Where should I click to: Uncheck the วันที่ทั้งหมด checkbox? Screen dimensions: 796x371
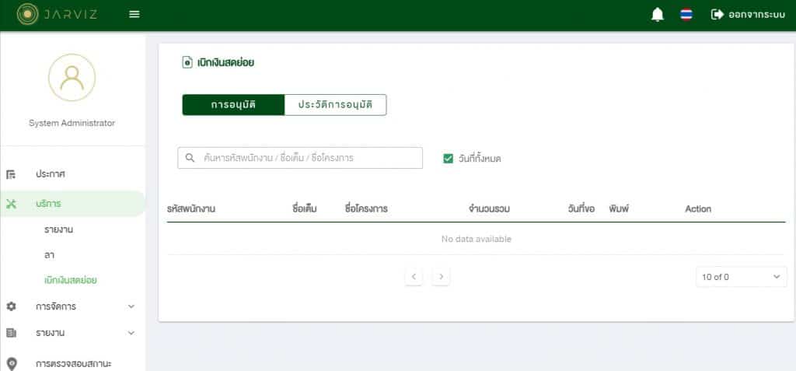click(x=448, y=159)
